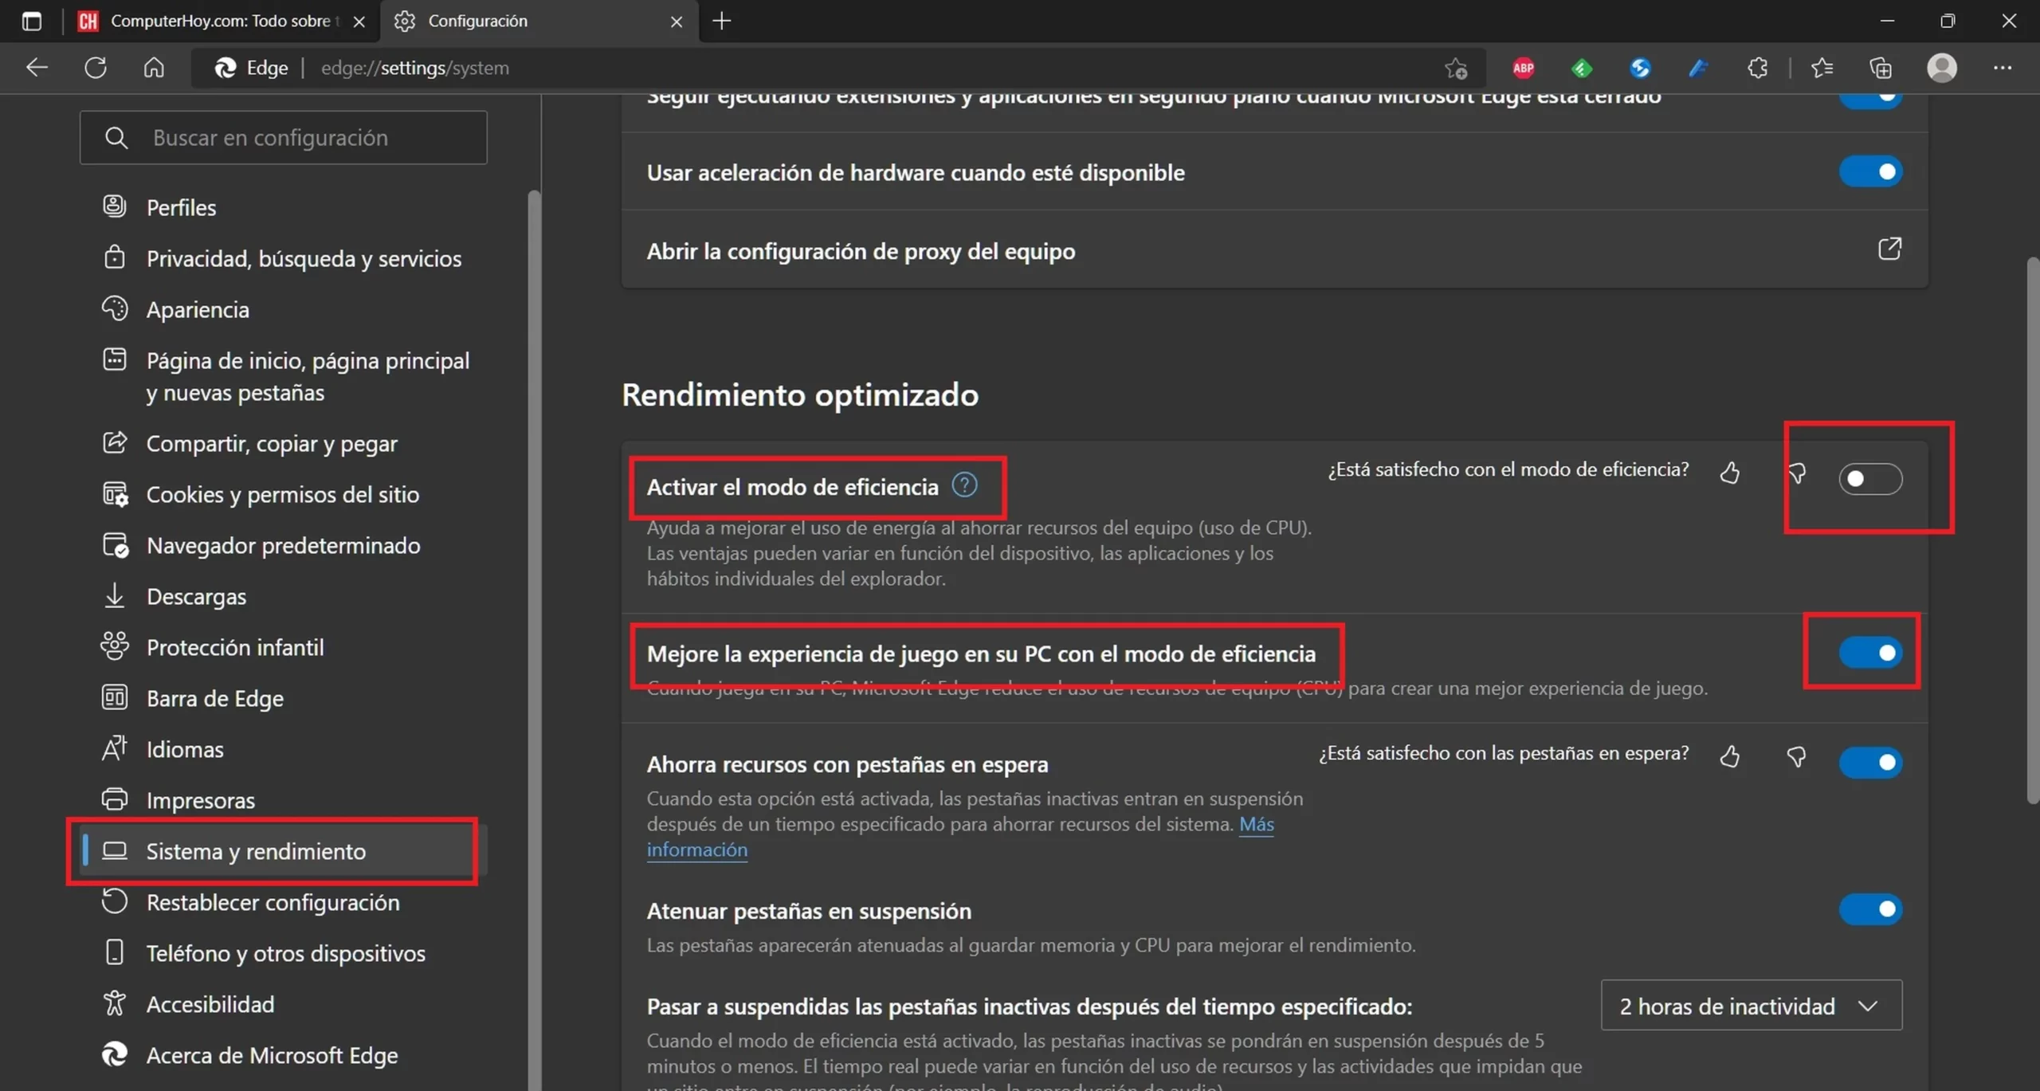Go to the home page
The width and height of the screenshot is (2040, 1091).
154,68
